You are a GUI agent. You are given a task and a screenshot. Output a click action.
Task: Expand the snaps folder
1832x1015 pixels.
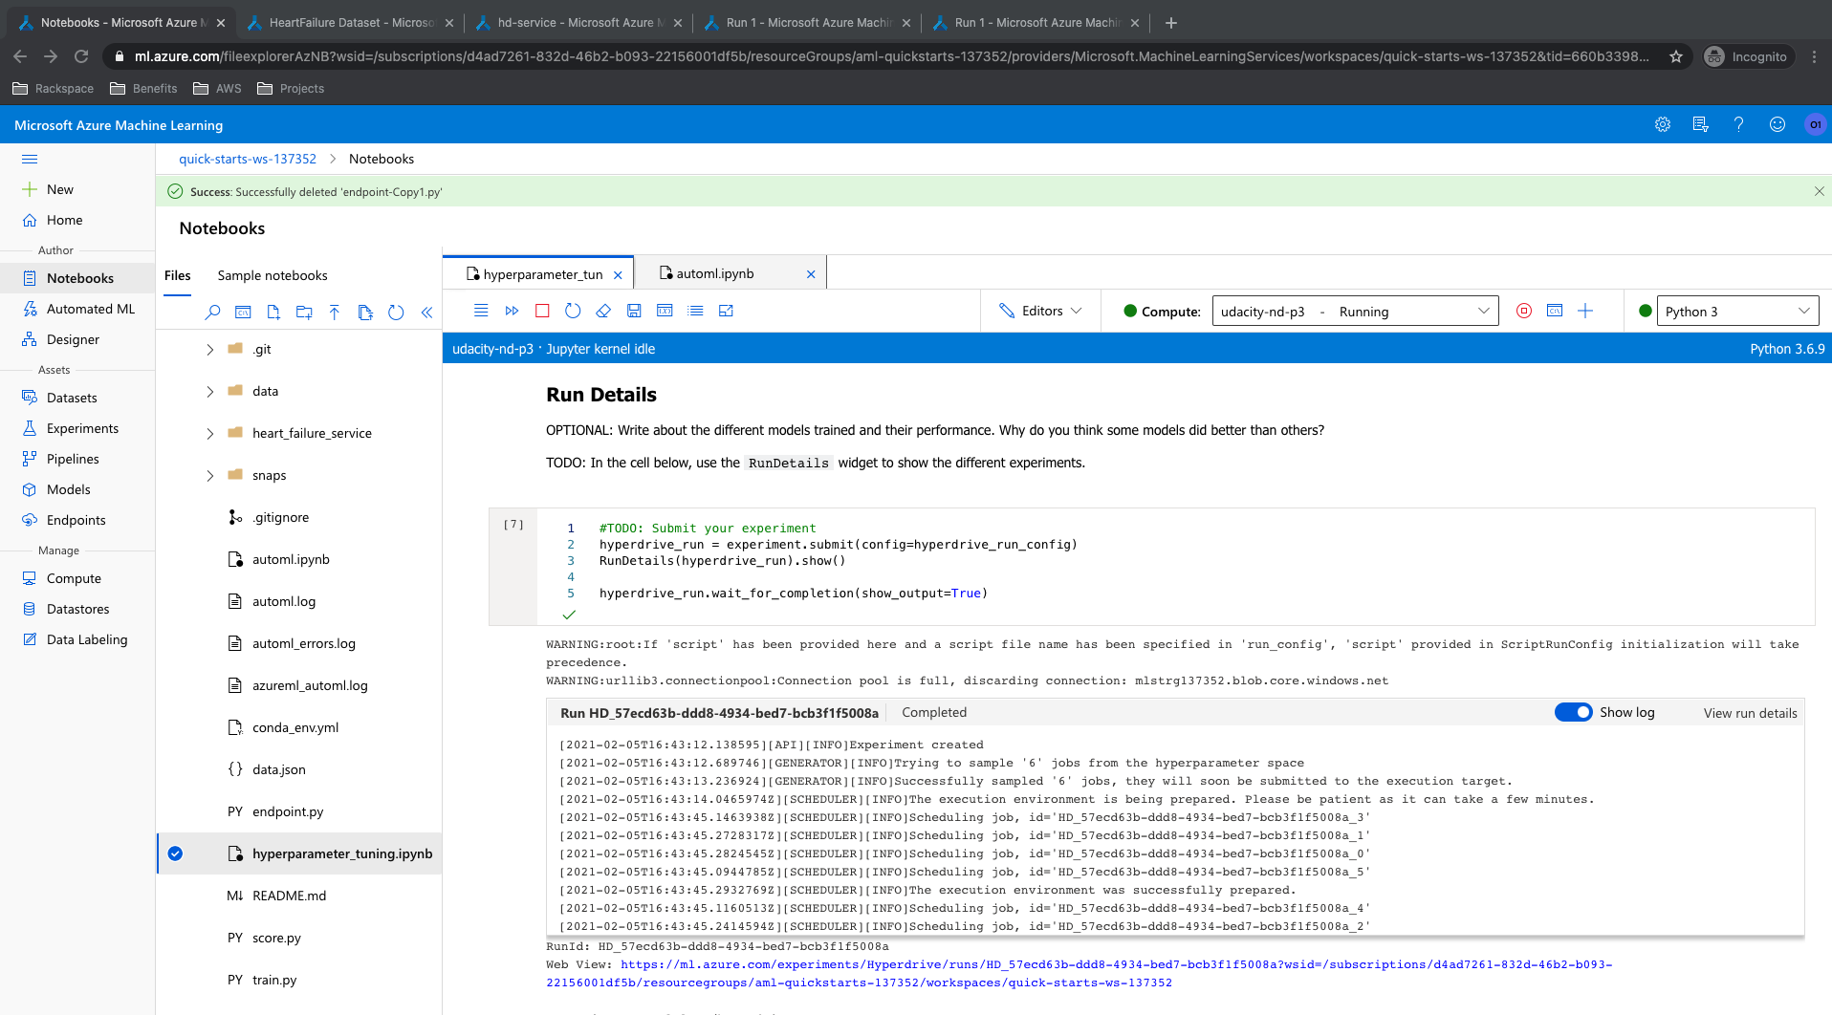(209, 476)
